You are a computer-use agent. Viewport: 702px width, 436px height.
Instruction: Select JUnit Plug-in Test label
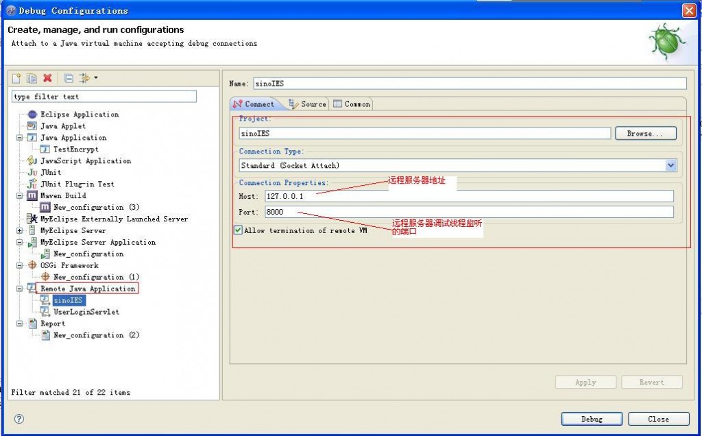point(77,184)
